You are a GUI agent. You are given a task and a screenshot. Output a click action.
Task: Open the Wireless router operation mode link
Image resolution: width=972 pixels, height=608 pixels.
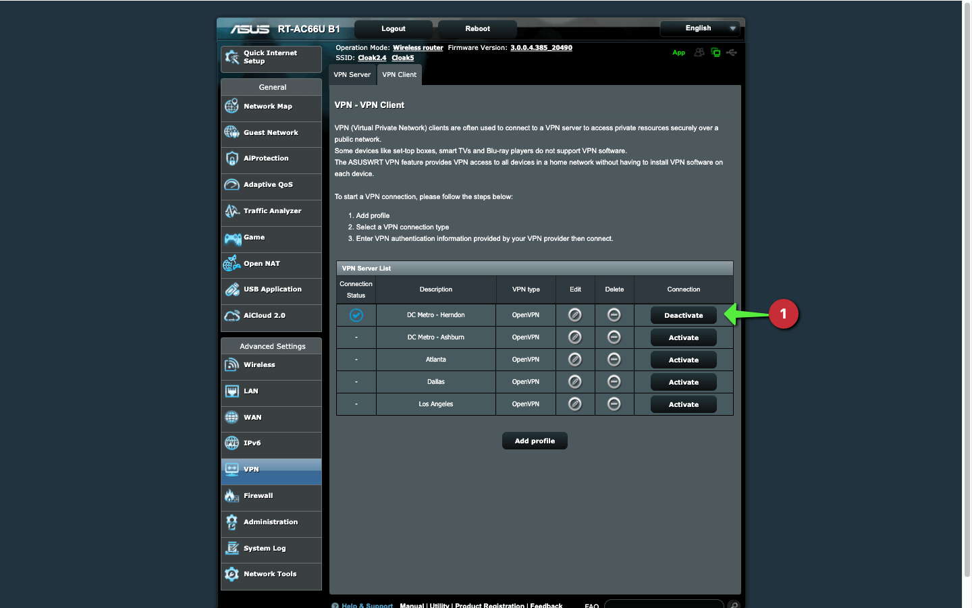click(x=418, y=48)
